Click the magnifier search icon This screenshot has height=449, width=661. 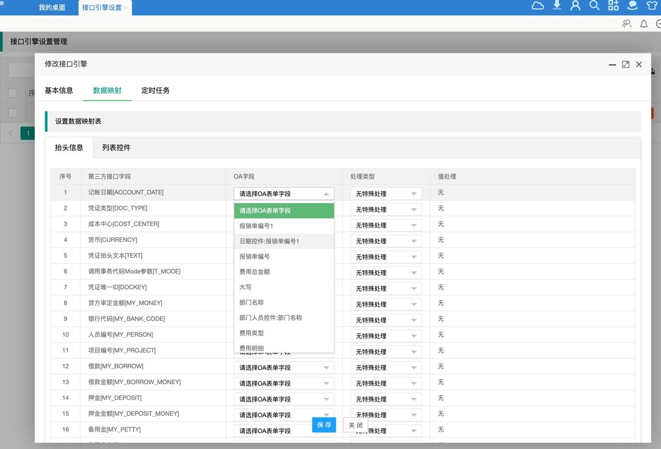click(594, 6)
